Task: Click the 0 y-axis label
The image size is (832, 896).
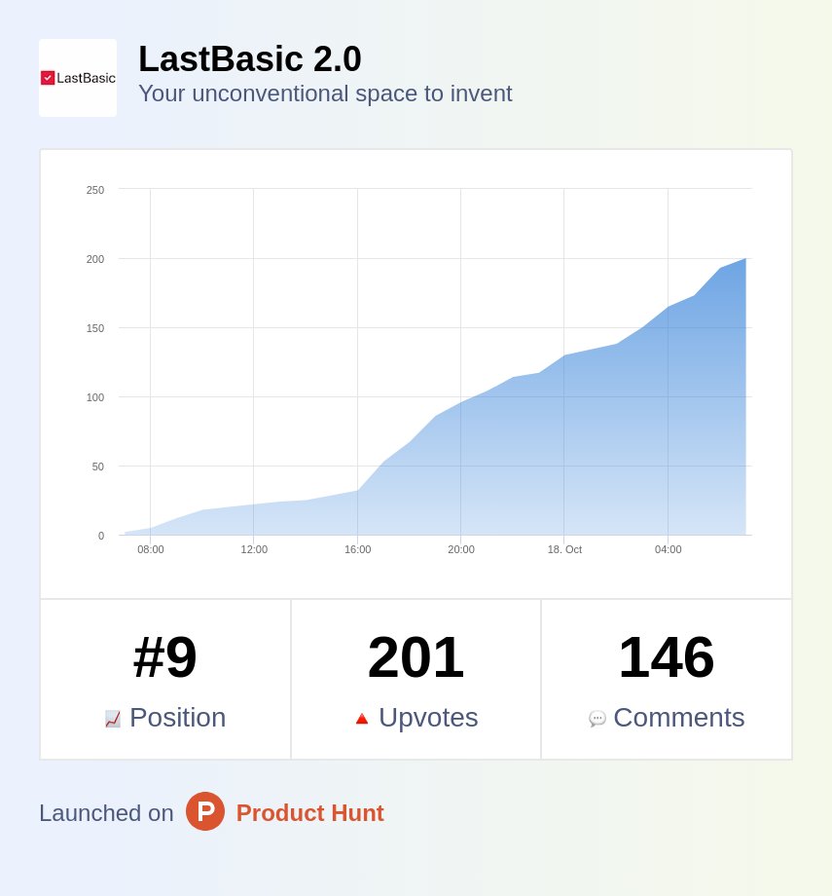Action: click(x=101, y=536)
